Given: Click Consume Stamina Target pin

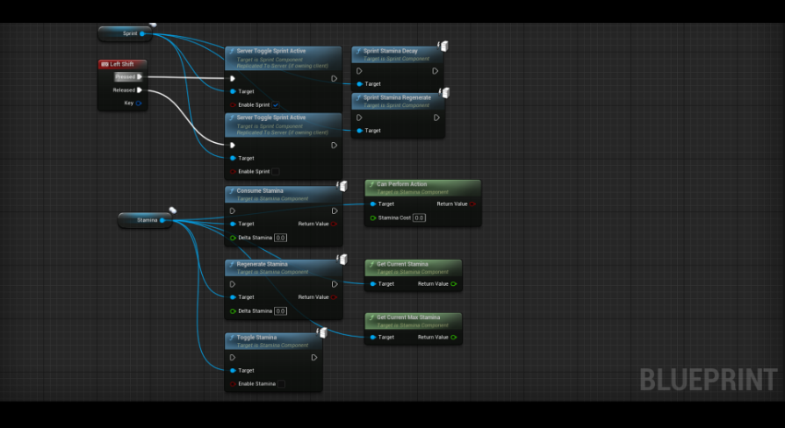Looking at the screenshot, I should pyautogui.click(x=233, y=224).
